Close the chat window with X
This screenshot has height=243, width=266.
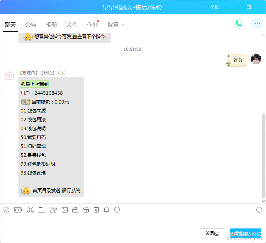tap(259, 7)
